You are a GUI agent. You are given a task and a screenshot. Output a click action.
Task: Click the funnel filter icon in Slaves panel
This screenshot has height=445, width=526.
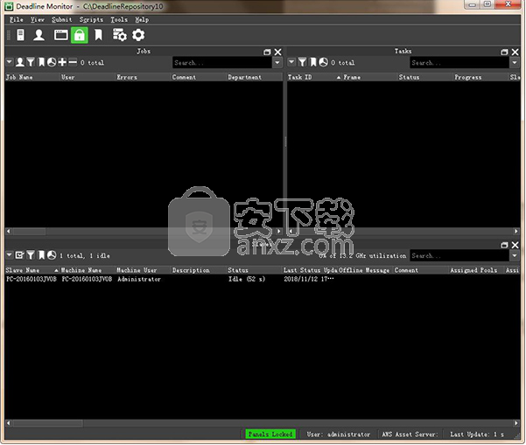[x=31, y=255]
